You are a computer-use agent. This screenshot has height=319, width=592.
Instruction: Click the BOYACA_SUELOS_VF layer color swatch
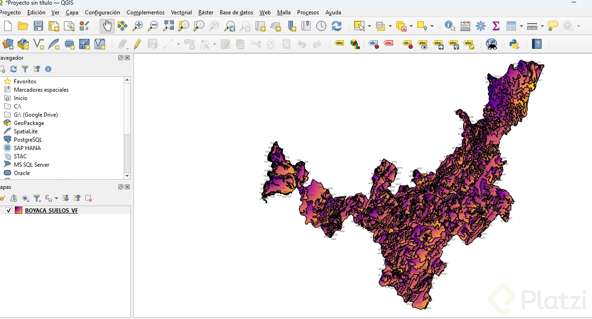pos(19,211)
